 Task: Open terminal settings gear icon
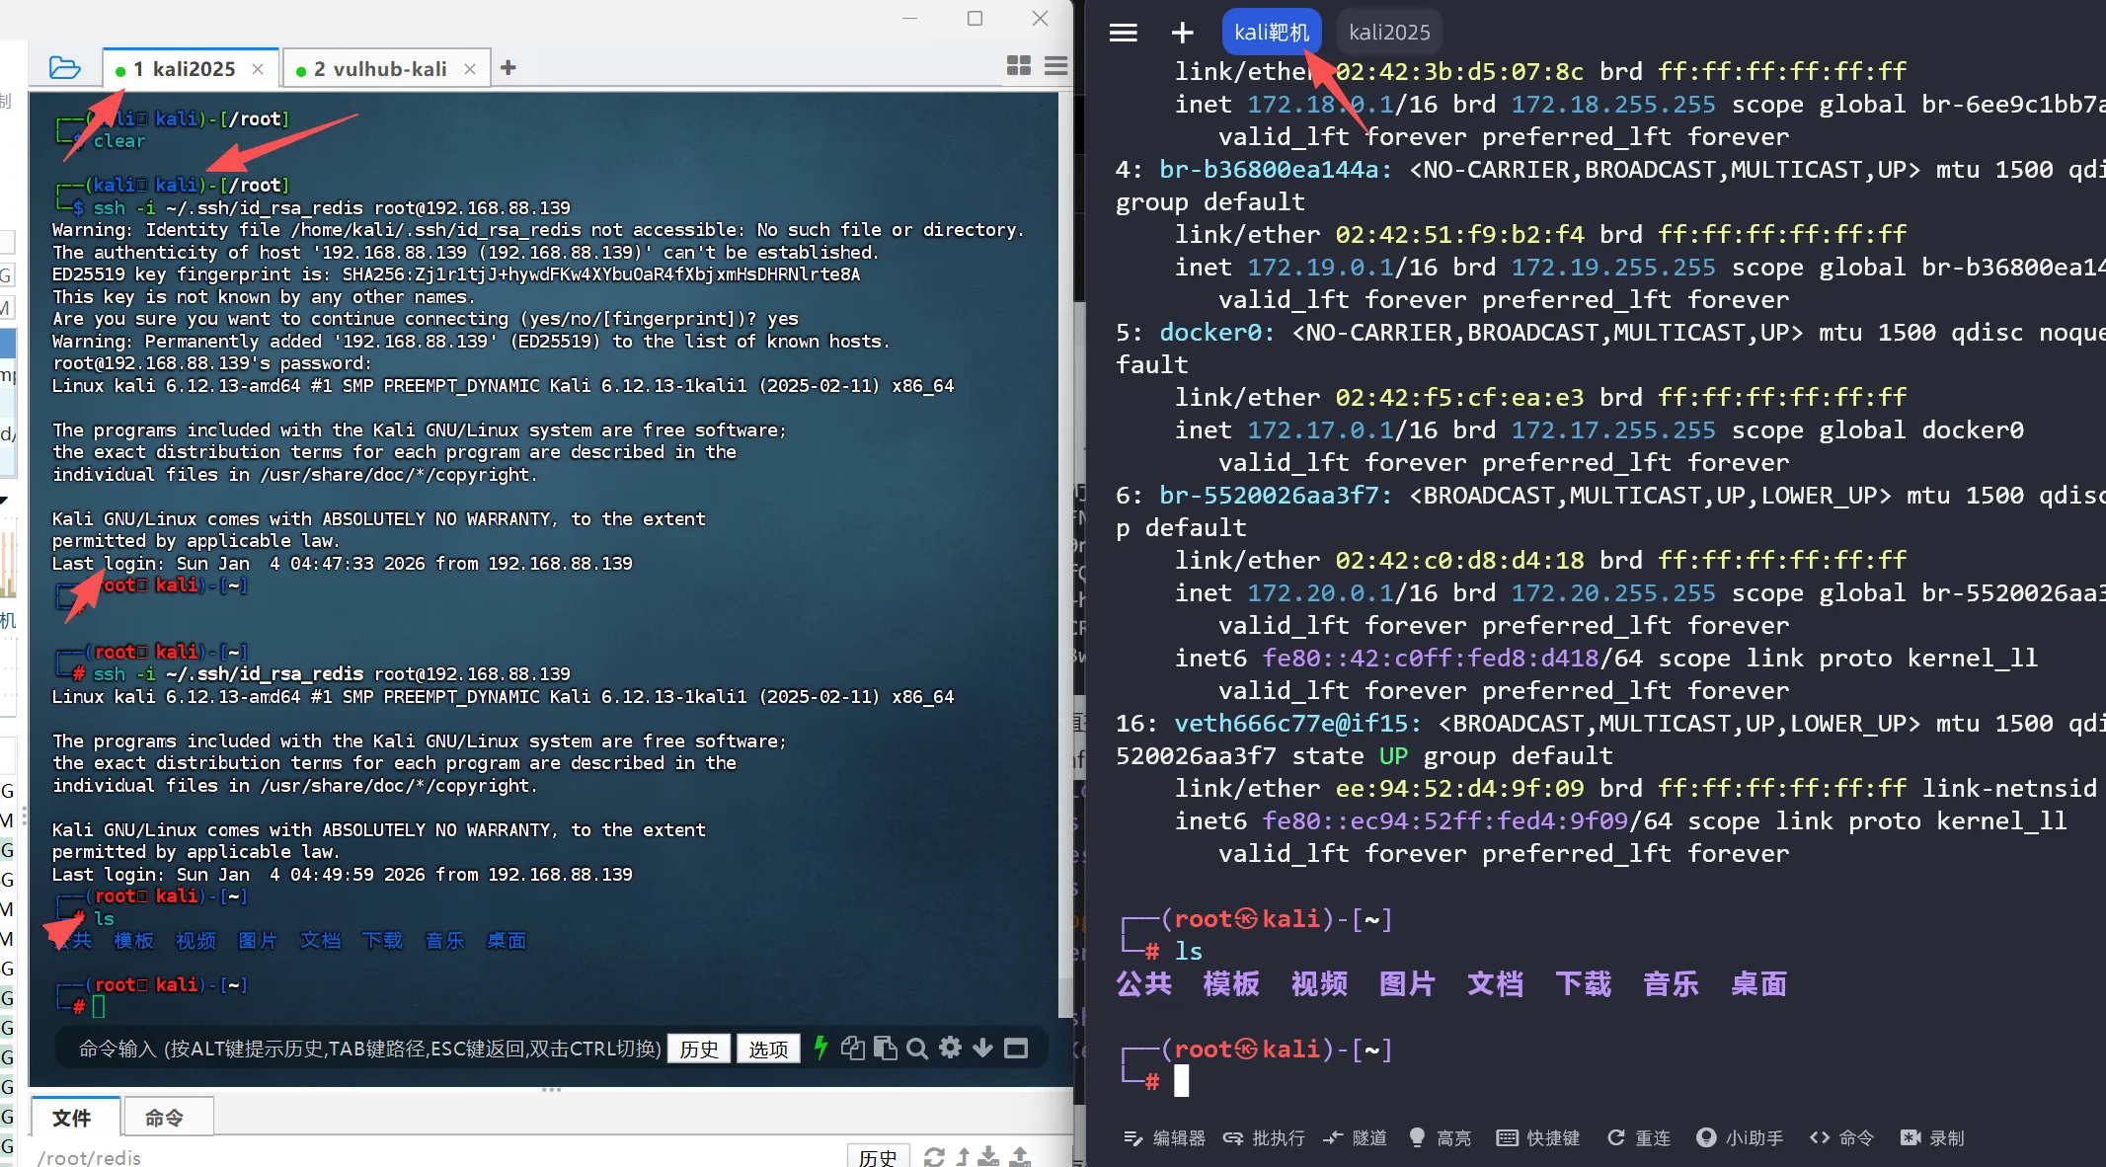(950, 1048)
